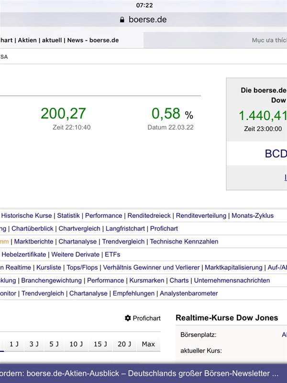This screenshot has width=287, height=383.
Task: Open the Kursmarken link
Action: (147, 281)
